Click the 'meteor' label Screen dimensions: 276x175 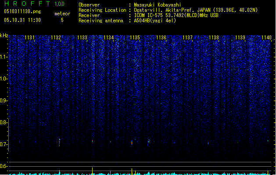[x=62, y=14]
